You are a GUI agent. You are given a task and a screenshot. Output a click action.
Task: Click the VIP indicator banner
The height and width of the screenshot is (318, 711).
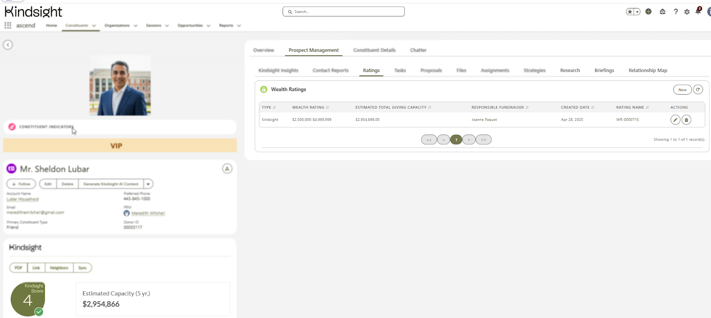(120, 146)
